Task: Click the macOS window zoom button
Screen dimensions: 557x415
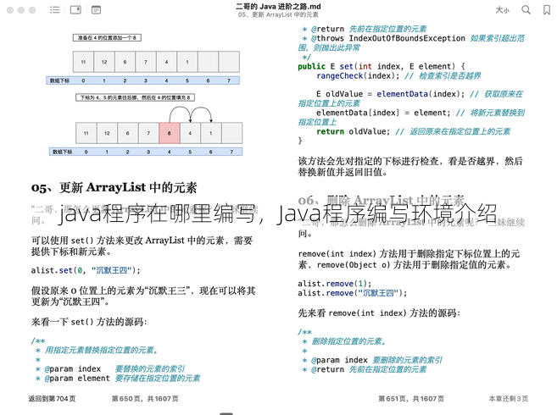Action: coord(32,10)
